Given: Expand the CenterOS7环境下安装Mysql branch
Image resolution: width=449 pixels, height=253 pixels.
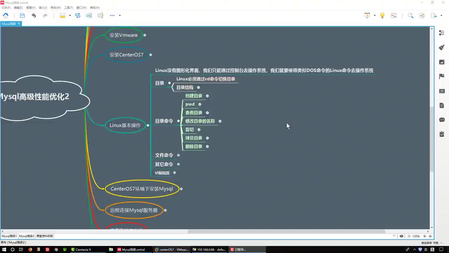Looking at the screenshot, I should pyautogui.click(x=181, y=189).
